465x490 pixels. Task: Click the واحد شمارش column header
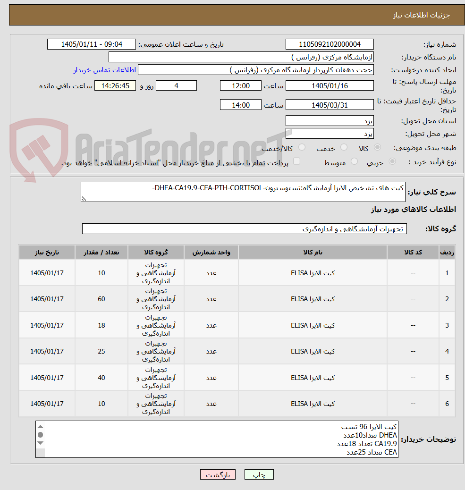[x=211, y=252]
